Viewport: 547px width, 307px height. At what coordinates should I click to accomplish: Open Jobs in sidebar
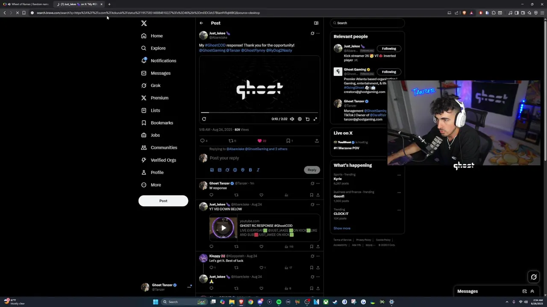pyautogui.click(x=150, y=135)
